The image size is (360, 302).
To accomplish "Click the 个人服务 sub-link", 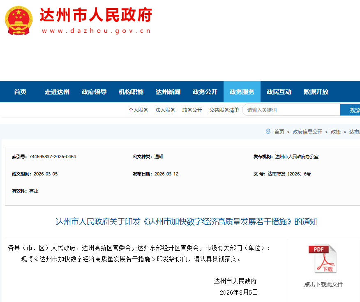I will coord(138,110).
